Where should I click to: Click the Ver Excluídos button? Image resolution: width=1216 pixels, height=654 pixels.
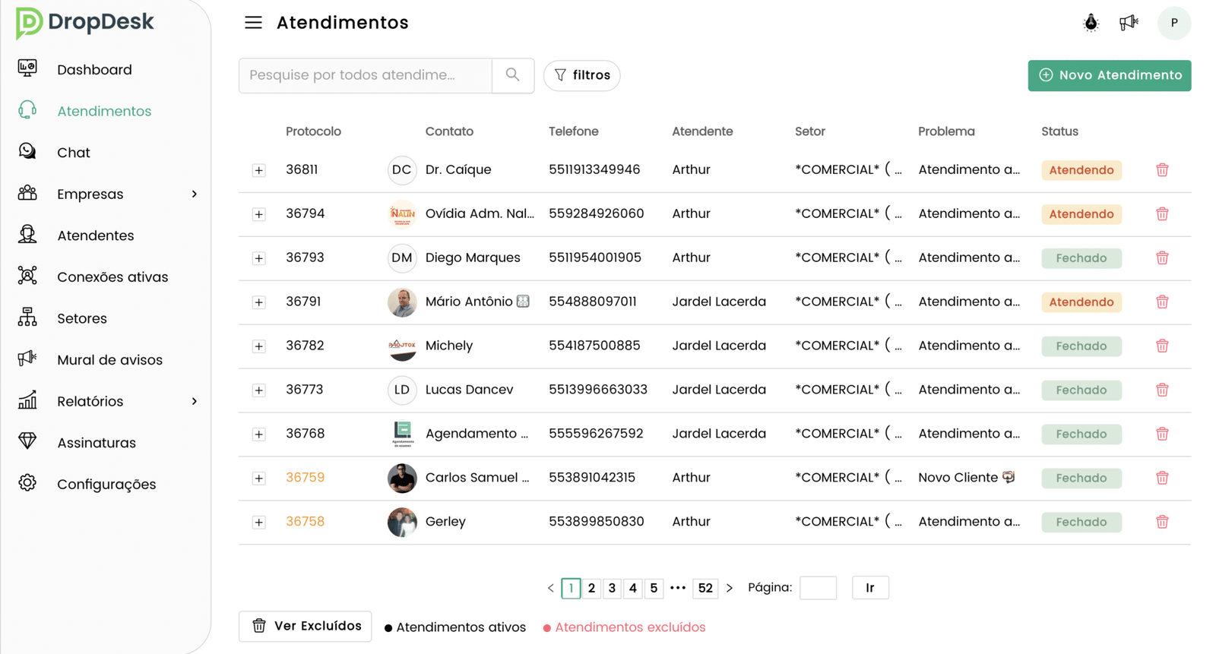tap(306, 626)
